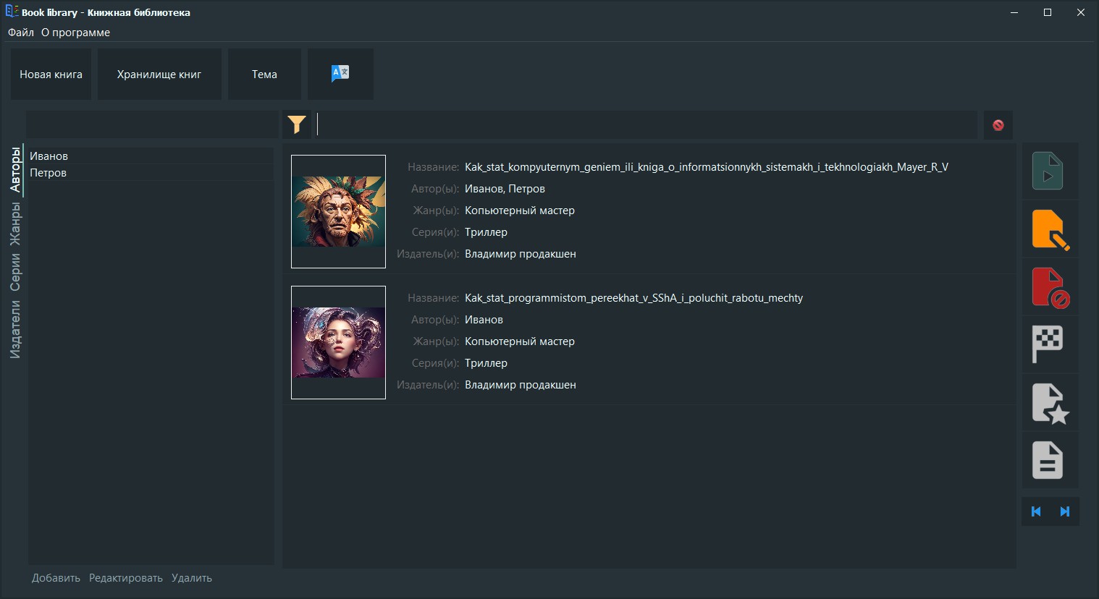The height and width of the screenshot is (599, 1099).
Task: Switch to the Издатели tab
Action: point(15,329)
